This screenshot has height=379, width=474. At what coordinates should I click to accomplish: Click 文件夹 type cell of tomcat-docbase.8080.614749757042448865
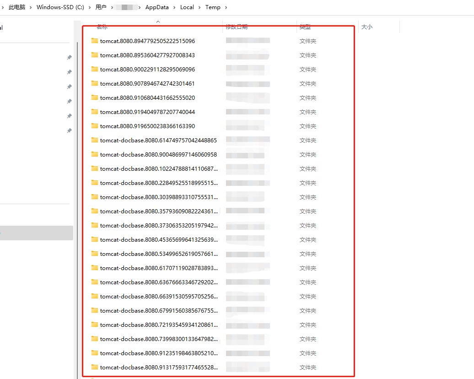pyautogui.click(x=308, y=141)
